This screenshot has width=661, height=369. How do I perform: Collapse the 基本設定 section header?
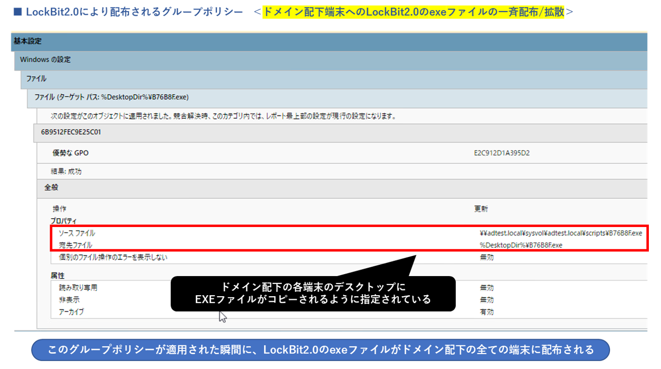28,41
